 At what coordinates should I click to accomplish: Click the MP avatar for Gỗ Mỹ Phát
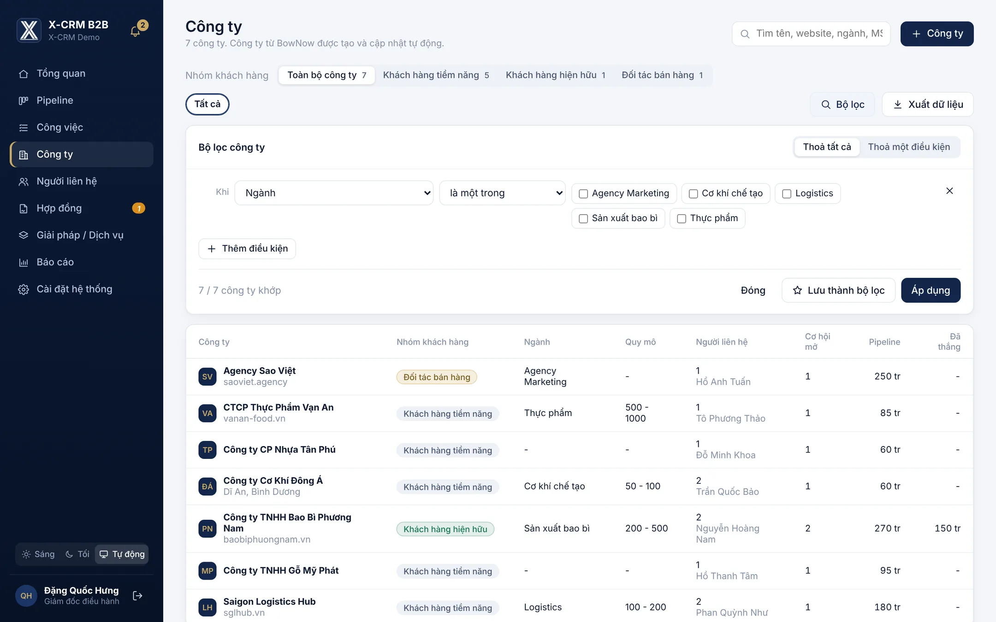[x=207, y=571]
